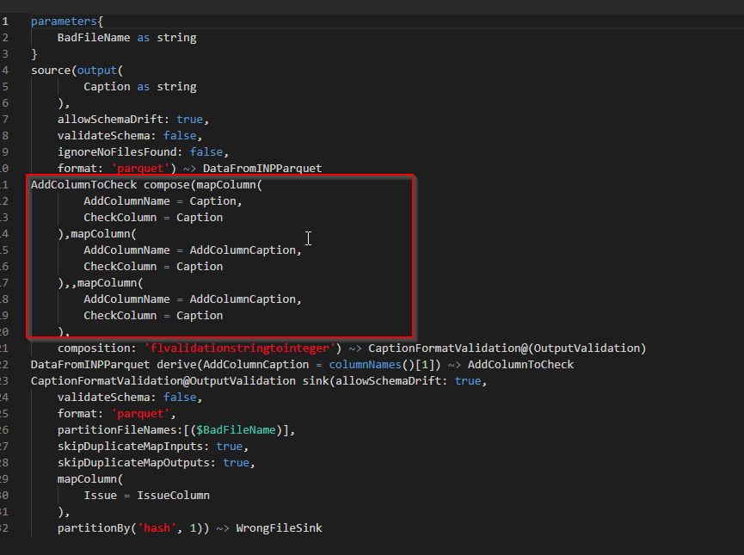Select the AddColumnCaption text on line 15

[243, 250]
